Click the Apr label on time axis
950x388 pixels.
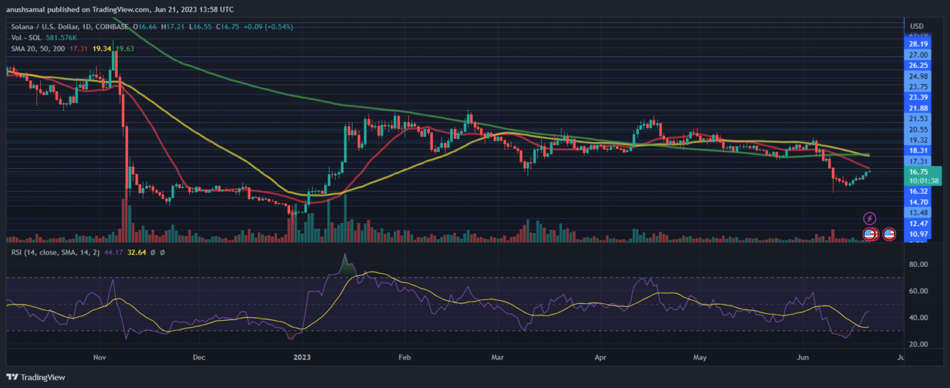tap(599, 357)
